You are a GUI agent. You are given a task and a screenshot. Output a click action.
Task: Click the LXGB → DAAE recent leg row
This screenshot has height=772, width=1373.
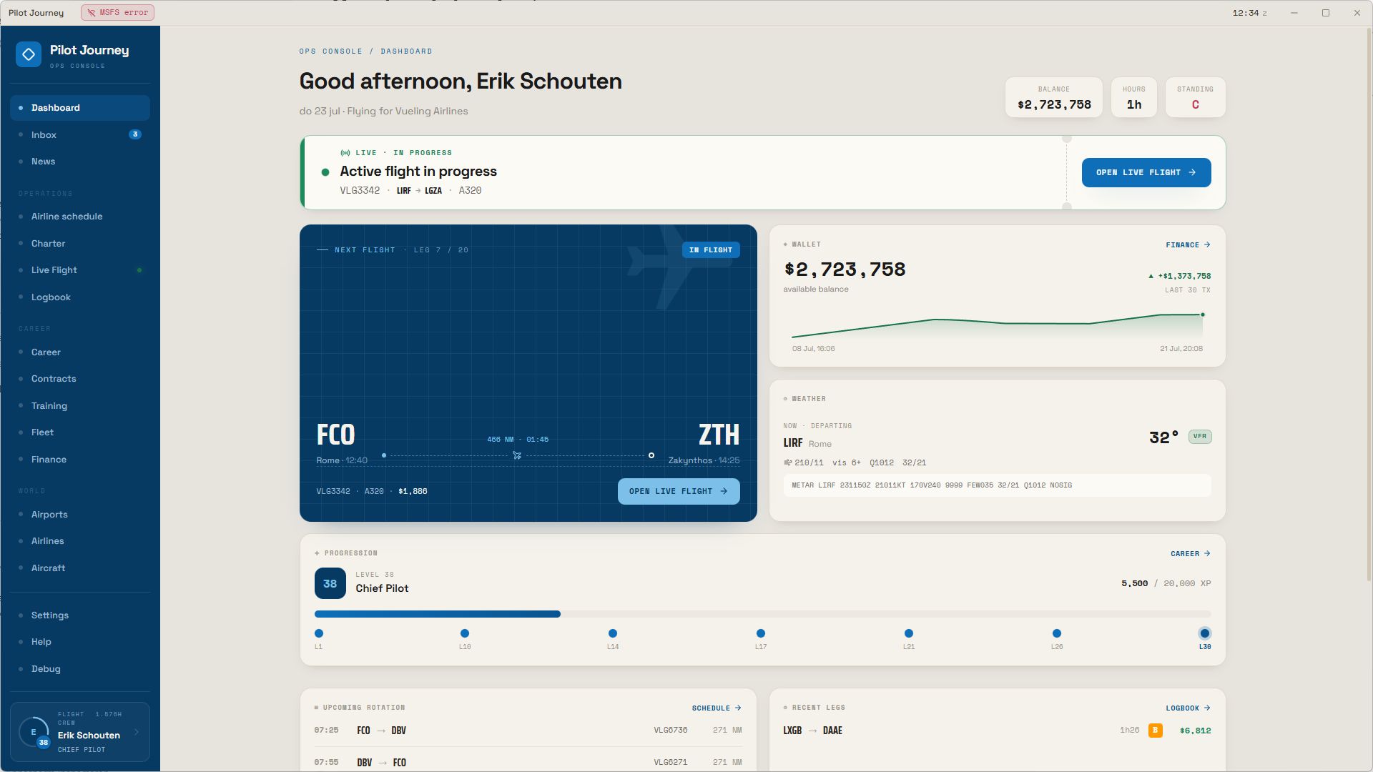(998, 731)
